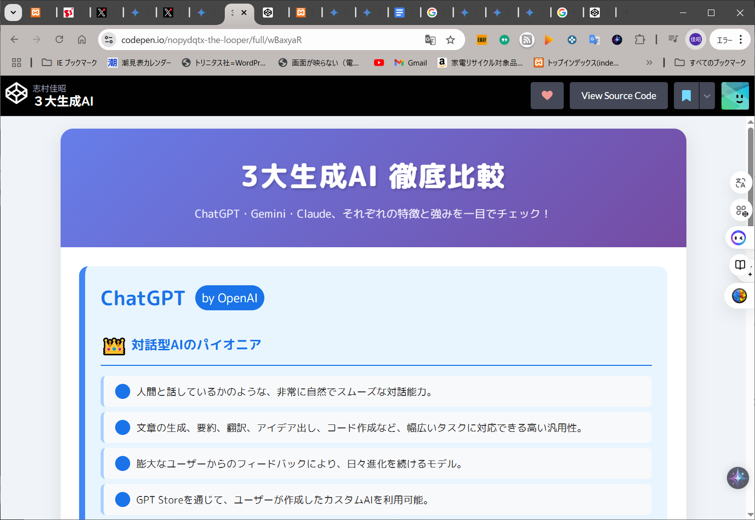Image resolution: width=755 pixels, height=520 pixels.
Task: Open the 潮見表カレンダー bookmark
Action: click(x=139, y=63)
